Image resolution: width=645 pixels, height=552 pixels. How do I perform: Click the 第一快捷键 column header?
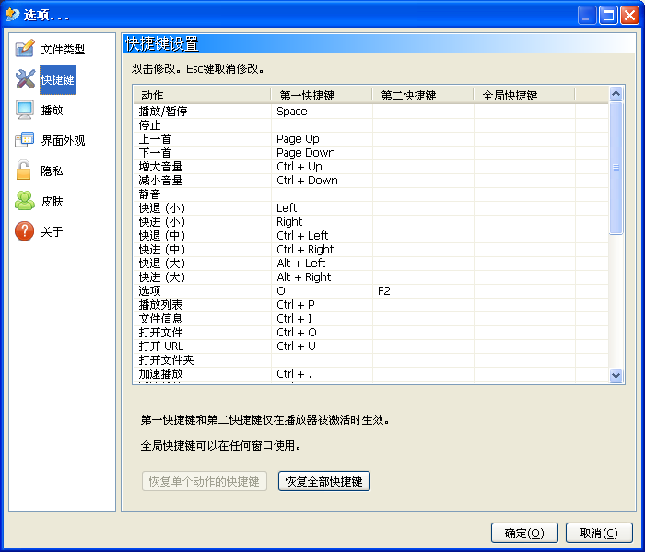(x=322, y=95)
